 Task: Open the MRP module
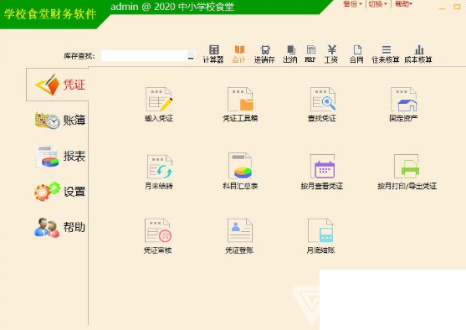coord(310,54)
